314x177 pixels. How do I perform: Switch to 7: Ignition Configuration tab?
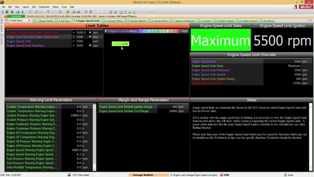point(183,21)
